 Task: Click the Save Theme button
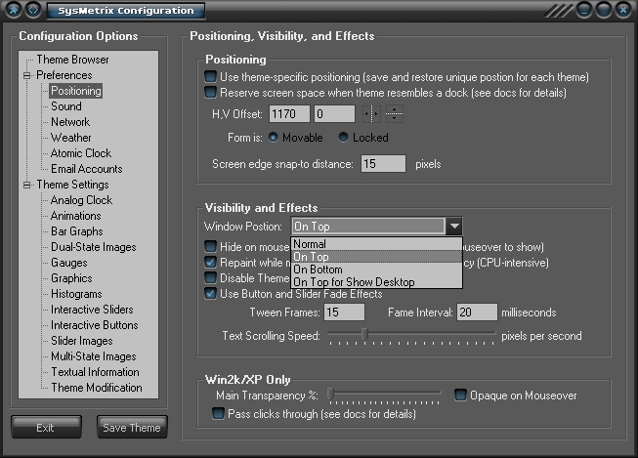pyautogui.click(x=132, y=427)
